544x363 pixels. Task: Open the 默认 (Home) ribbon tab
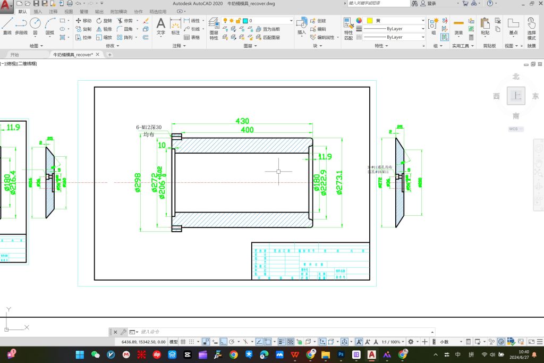(22, 12)
